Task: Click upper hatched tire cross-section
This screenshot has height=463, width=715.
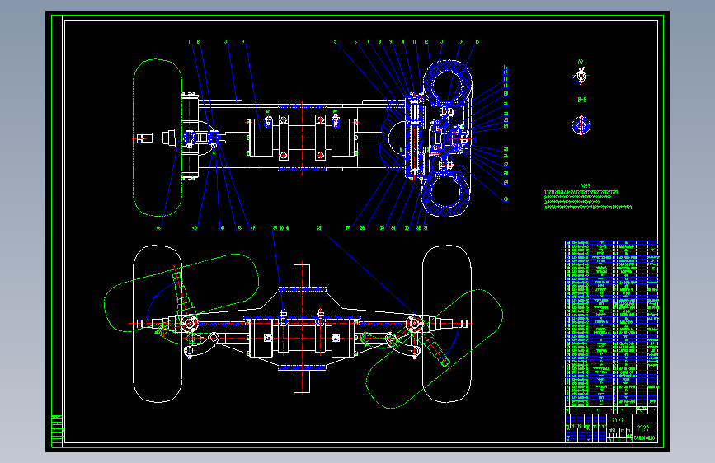Action: [x=447, y=85]
